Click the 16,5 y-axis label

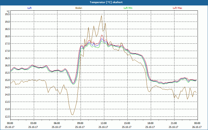(x=7, y=58)
